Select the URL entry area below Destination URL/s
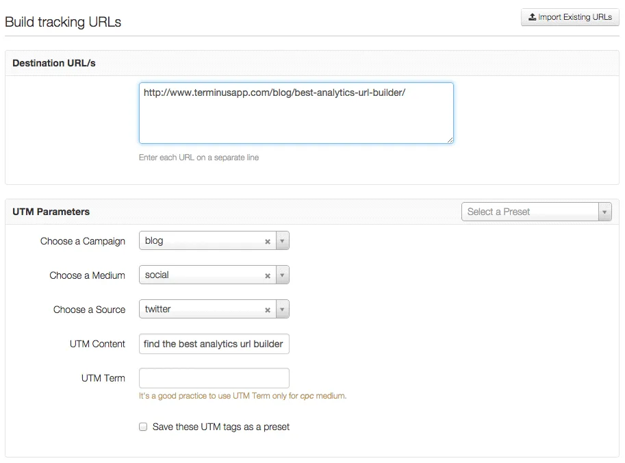Screen dimensions: 625x463 (296, 113)
